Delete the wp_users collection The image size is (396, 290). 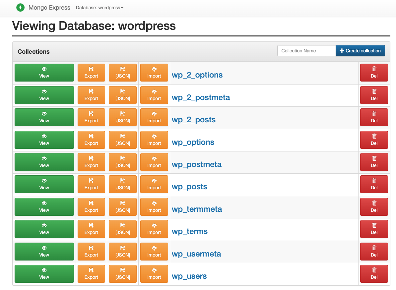click(374, 274)
